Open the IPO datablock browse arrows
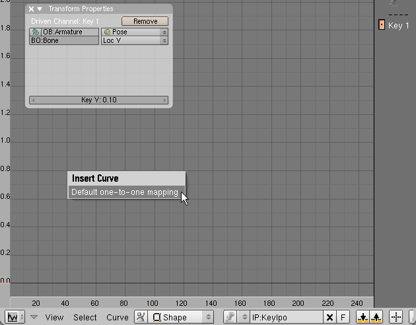 pyautogui.click(x=244, y=317)
